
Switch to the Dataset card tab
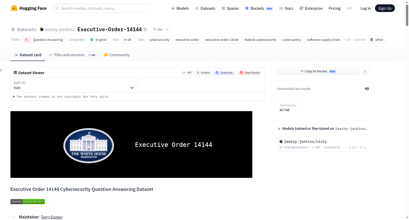point(28,55)
